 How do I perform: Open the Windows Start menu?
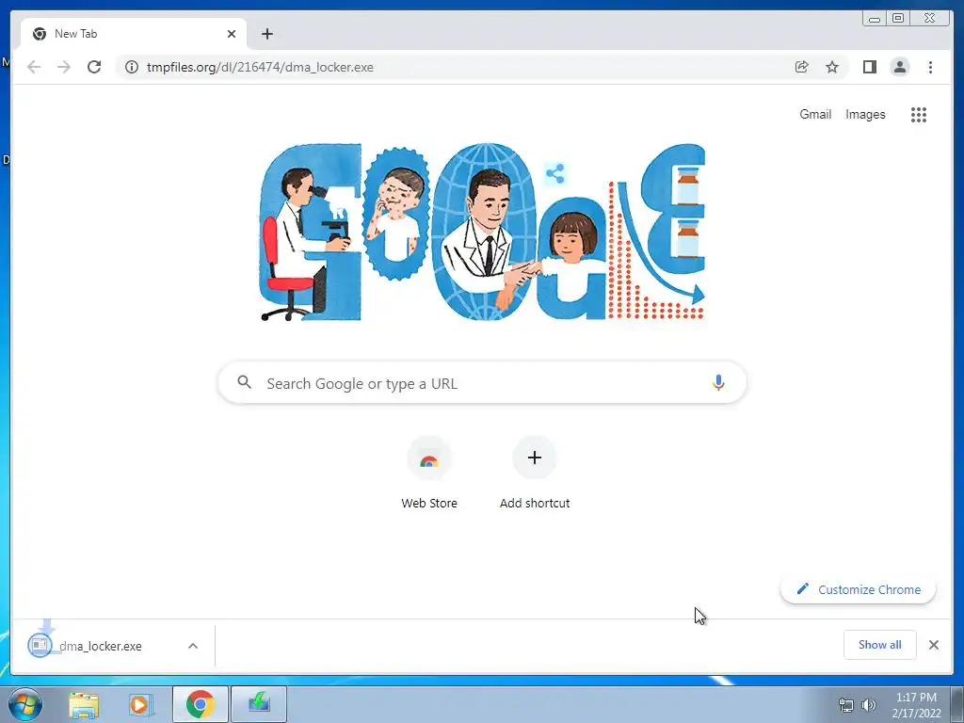point(25,704)
